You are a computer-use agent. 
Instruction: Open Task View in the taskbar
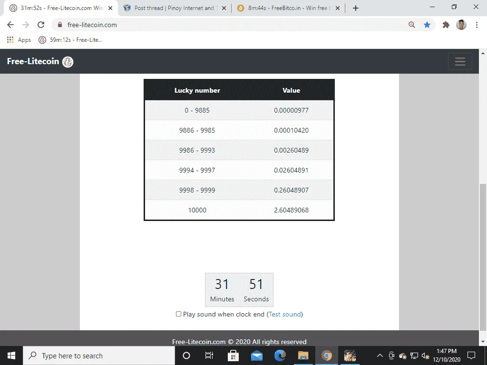[x=209, y=355]
